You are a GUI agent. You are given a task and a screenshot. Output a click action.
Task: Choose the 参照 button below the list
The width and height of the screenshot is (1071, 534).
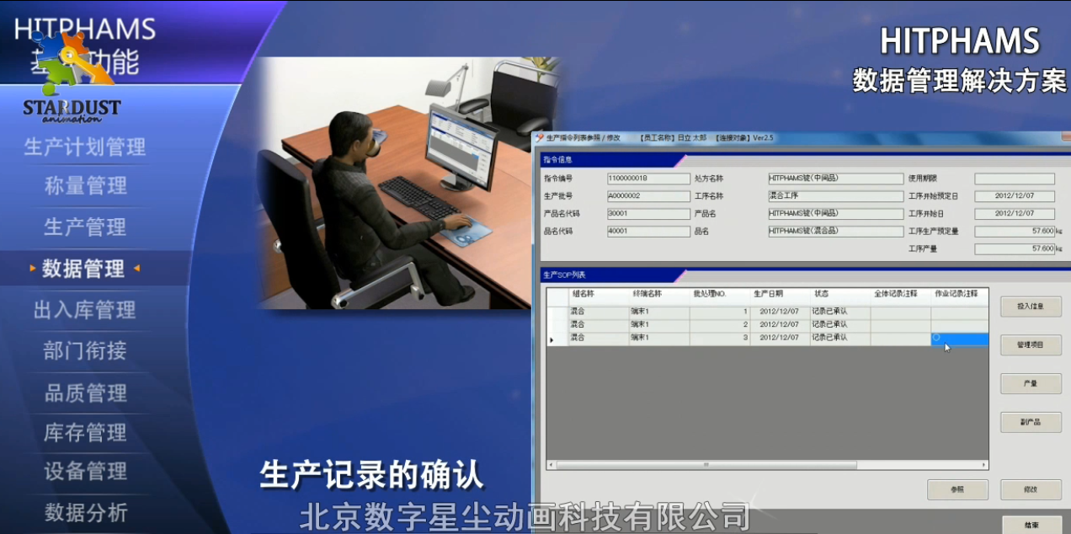957,489
